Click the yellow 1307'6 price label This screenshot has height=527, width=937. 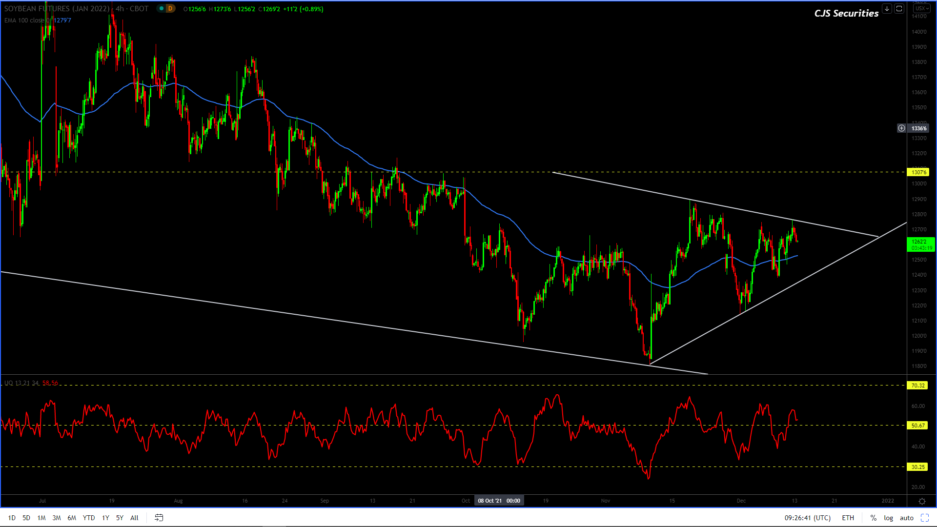pos(918,172)
